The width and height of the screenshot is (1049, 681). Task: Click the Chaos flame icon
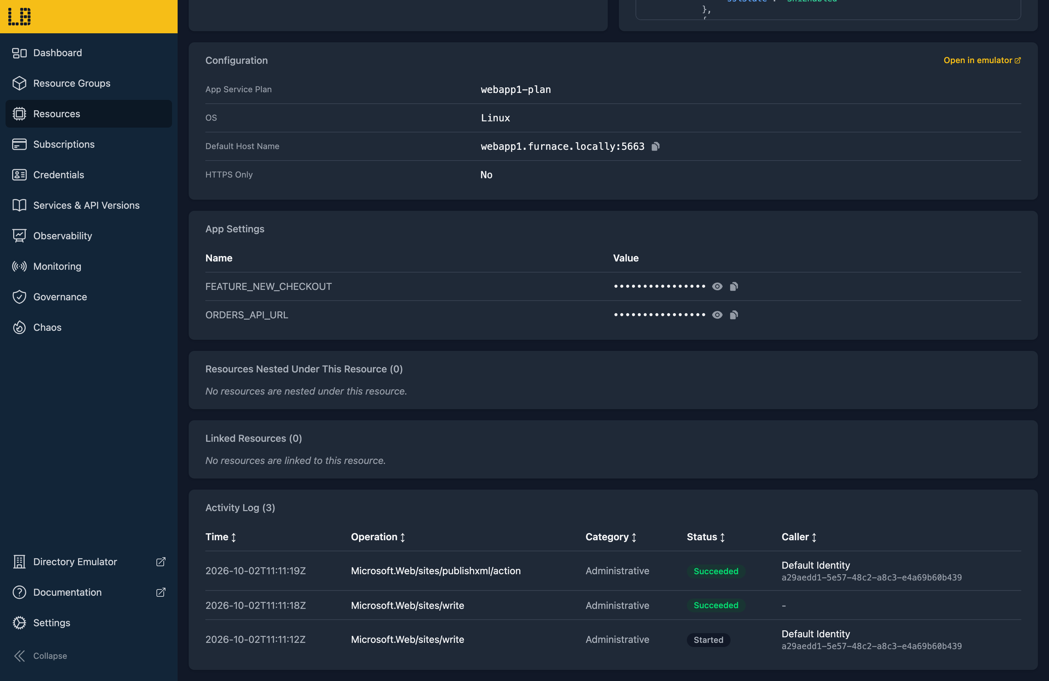(19, 327)
